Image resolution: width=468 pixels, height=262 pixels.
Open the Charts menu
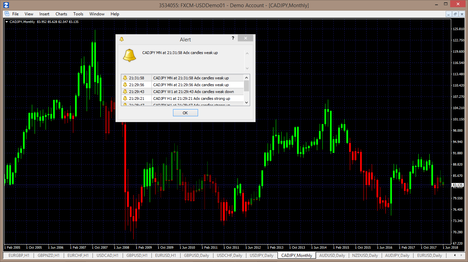click(61, 14)
